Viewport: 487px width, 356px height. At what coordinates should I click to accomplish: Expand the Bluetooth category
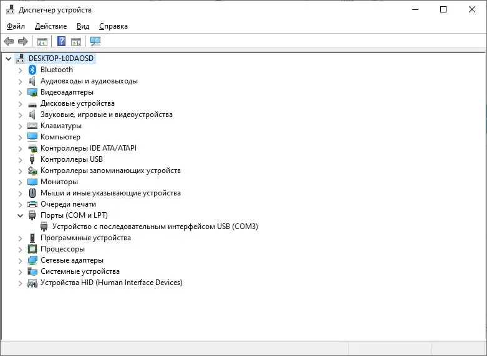click(x=20, y=70)
